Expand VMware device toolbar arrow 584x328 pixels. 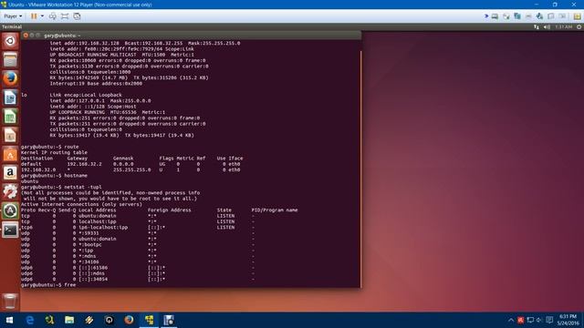tap(486, 16)
